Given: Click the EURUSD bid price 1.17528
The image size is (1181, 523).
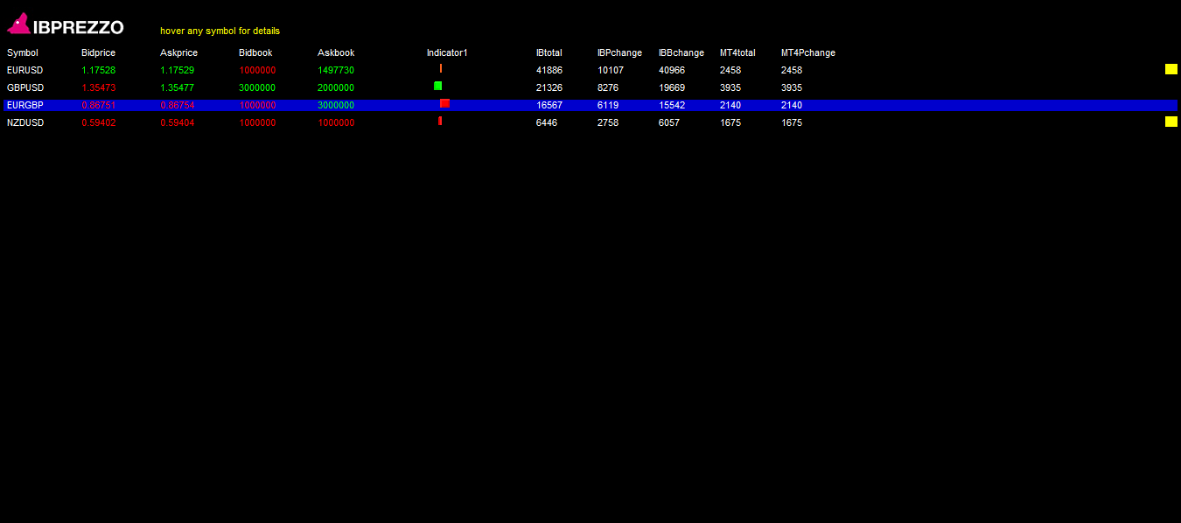Looking at the screenshot, I should point(98,70).
